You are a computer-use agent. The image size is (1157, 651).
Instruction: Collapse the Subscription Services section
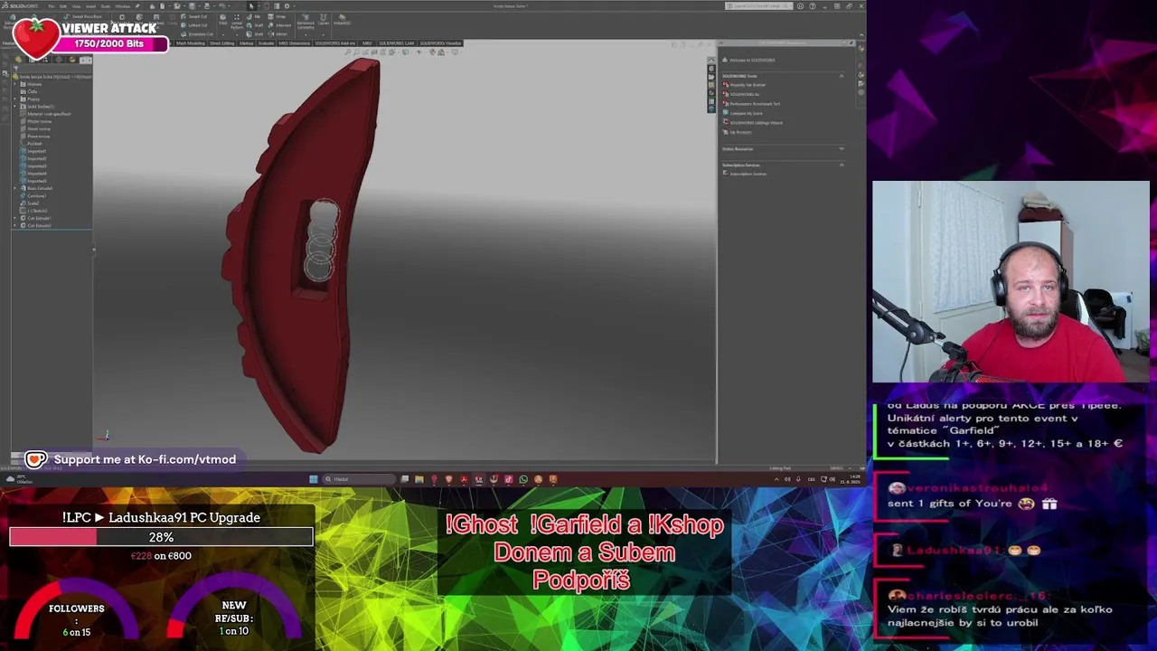(842, 165)
